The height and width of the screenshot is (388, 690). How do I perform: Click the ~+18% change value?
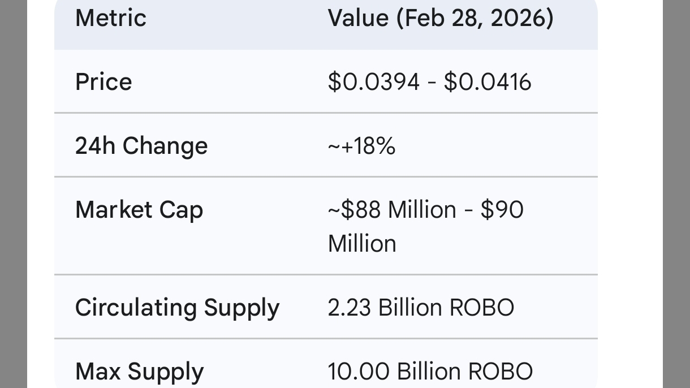click(361, 146)
